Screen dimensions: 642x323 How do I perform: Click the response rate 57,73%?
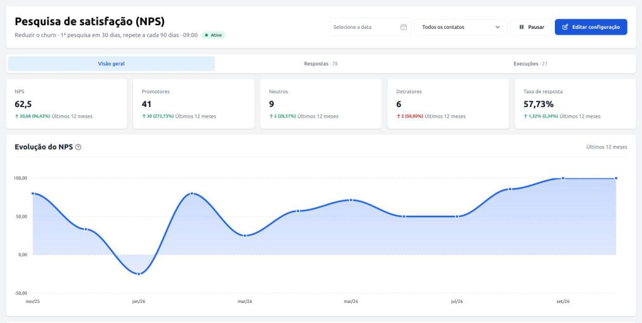(x=539, y=105)
